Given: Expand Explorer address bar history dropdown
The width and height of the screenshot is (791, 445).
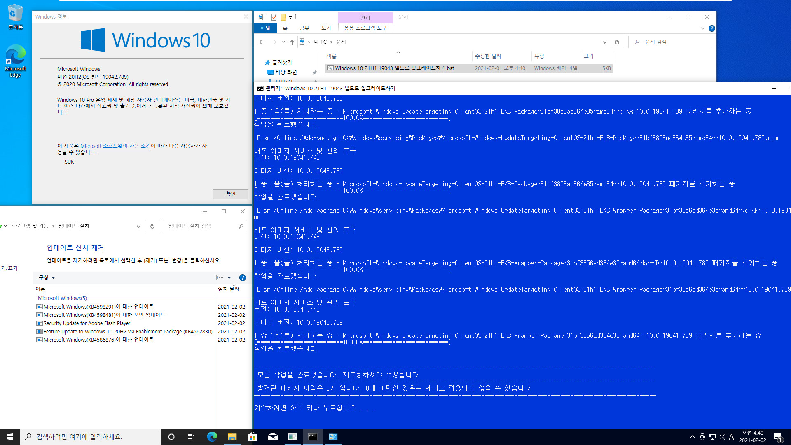Looking at the screenshot, I should pyautogui.click(x=604, y=42).
